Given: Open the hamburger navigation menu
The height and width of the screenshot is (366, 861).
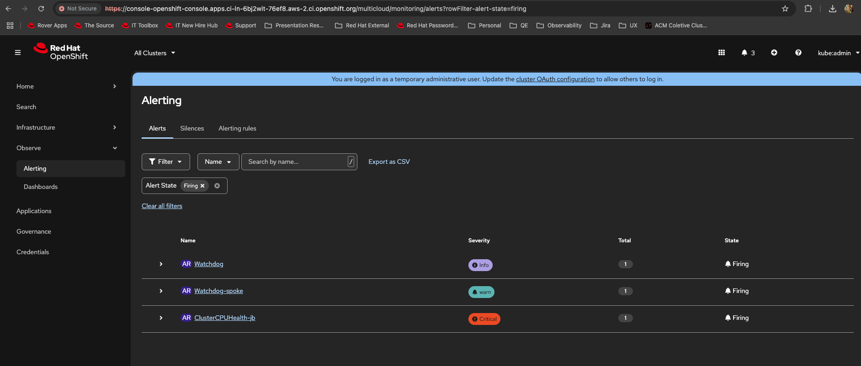Looking at the screenshot, I should tap(18, 52).
